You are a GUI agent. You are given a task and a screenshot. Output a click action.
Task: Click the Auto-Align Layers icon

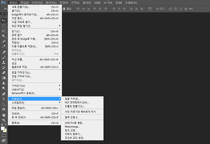[150, 9]
